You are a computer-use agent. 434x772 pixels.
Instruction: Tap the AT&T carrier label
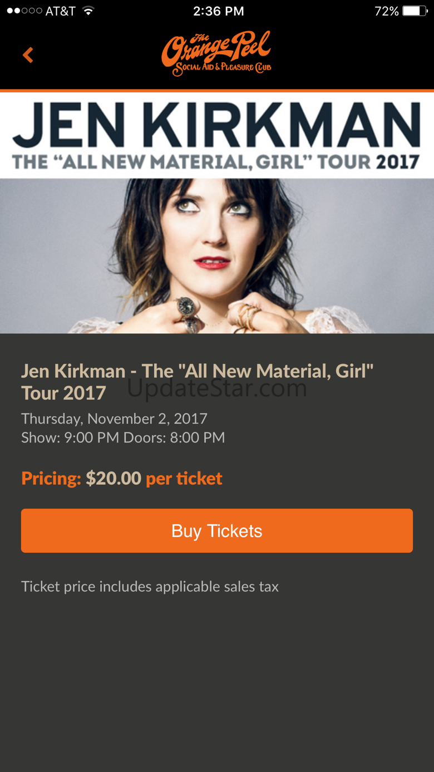click(x=61, y=11)
